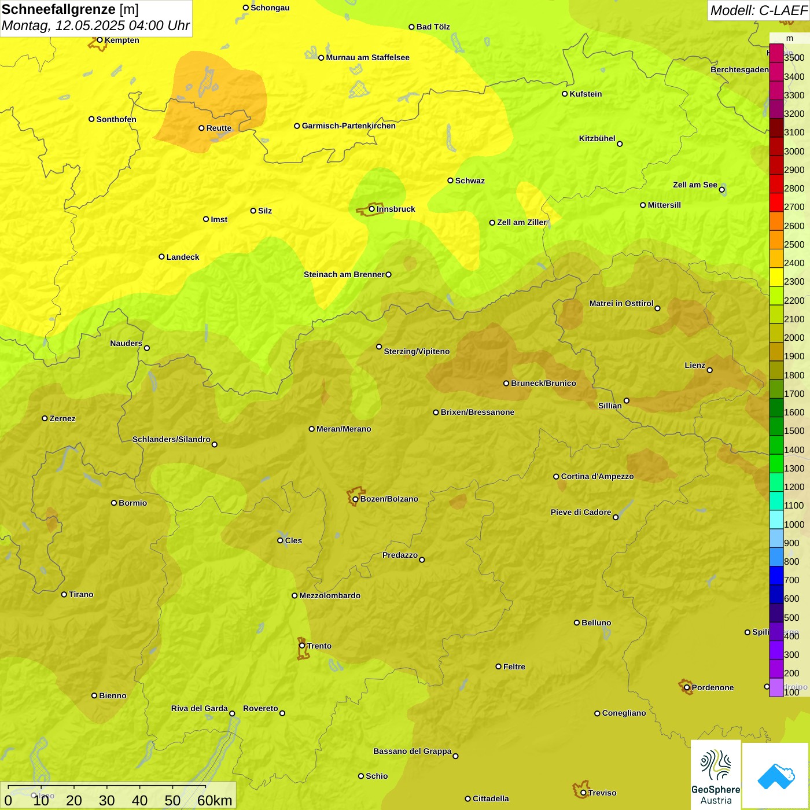Screen dimensions: 810x810
Task: Click the blue cloud logo in the corner
Action: pos(776,776)
